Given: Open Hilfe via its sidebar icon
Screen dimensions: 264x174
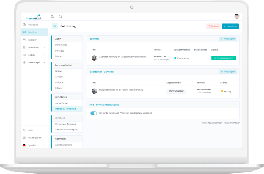Looking at the screenshot, I should pos(24,130).
